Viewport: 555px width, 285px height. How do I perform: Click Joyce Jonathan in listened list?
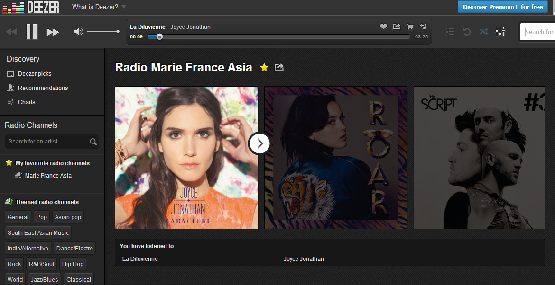point(303,259)
